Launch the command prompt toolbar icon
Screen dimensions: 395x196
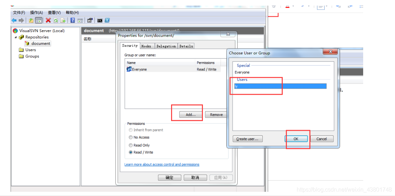(x=100, y=20)
